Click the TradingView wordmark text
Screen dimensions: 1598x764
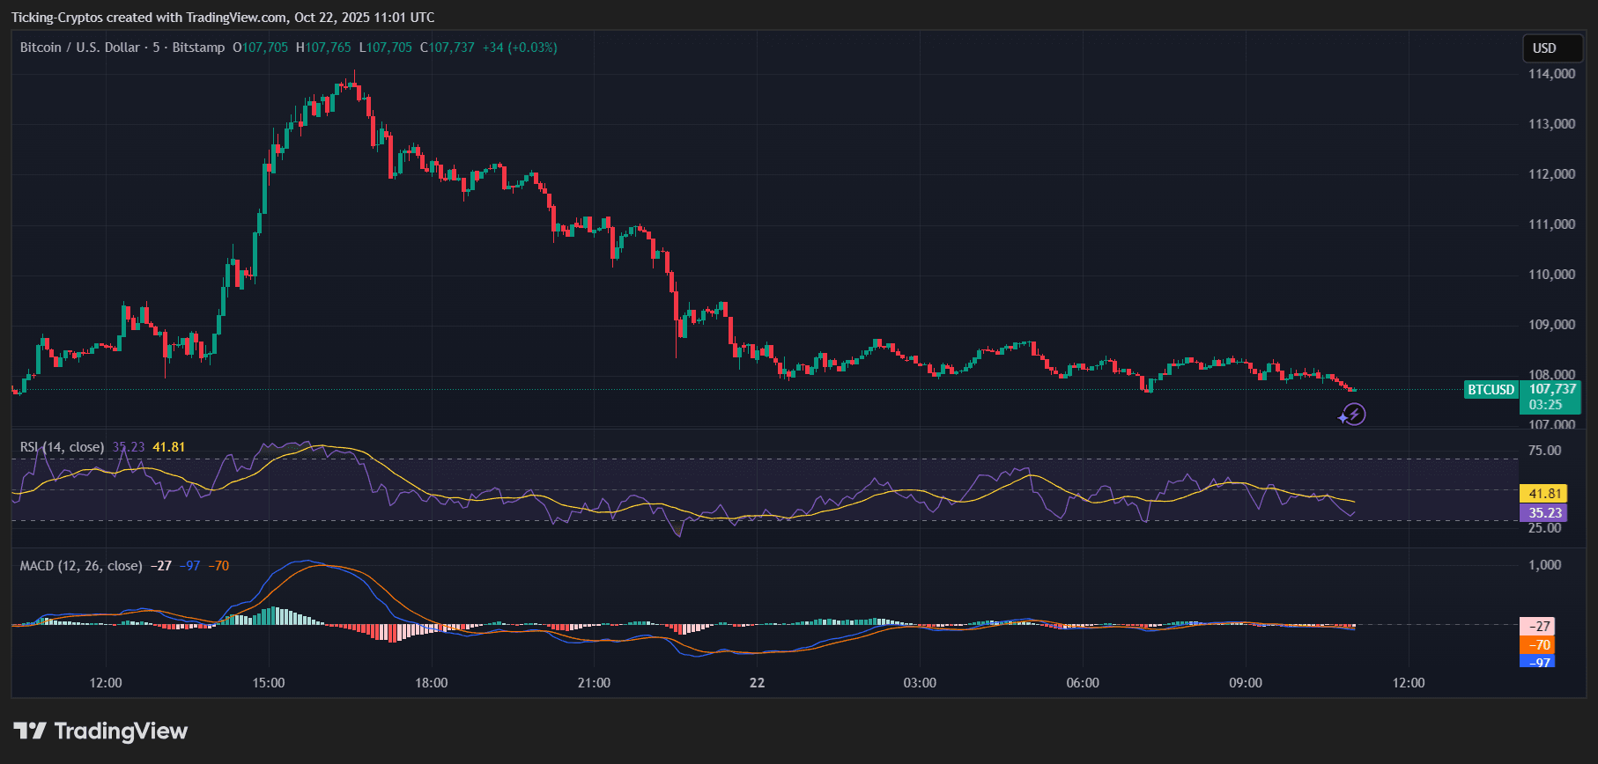click(121, 731)
